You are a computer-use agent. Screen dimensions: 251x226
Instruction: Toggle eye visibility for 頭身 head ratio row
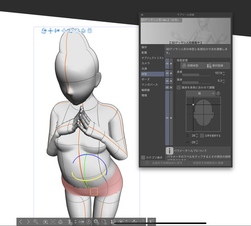click(x=167, y=81)
